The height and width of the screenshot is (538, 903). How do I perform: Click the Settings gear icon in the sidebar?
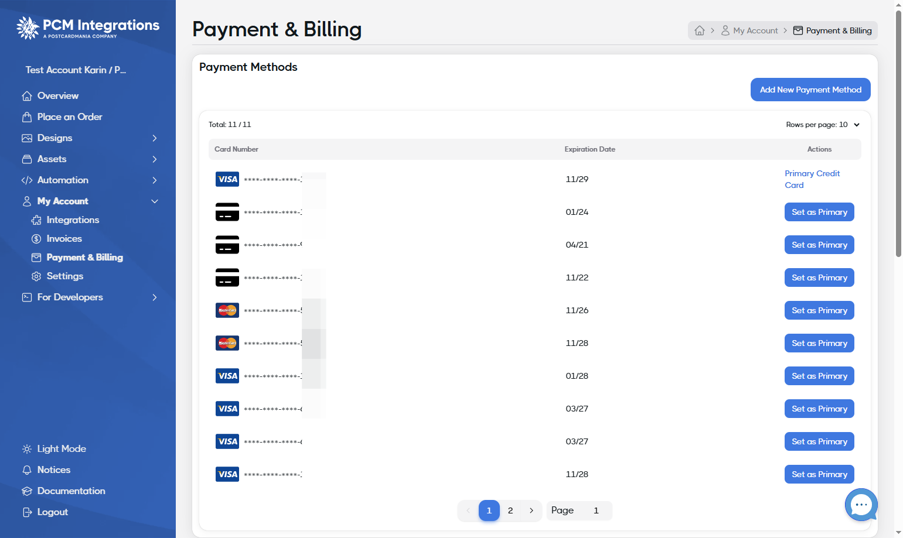[36, 276]
